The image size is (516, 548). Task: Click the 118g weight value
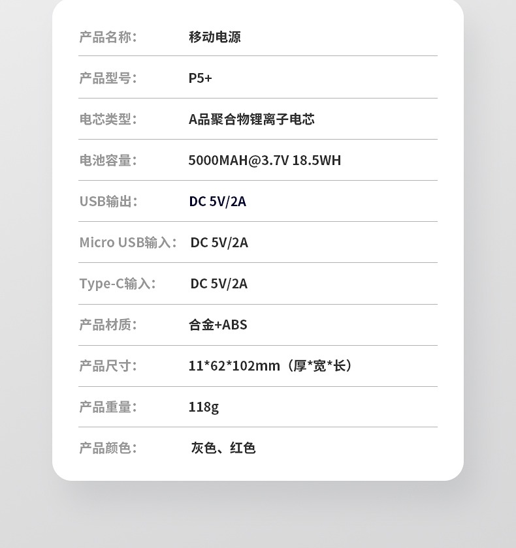(203, 407)
